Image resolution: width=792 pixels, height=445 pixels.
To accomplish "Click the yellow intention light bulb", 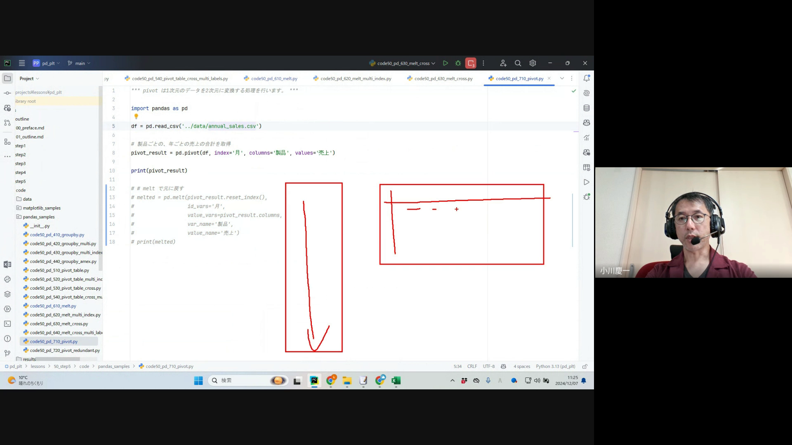I will [136, 117].
